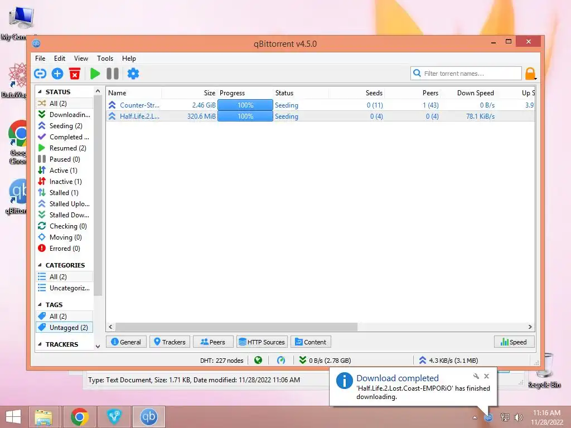571x428 pixels.
Task: Select All (2) under Tags
Action: point(65,317)
